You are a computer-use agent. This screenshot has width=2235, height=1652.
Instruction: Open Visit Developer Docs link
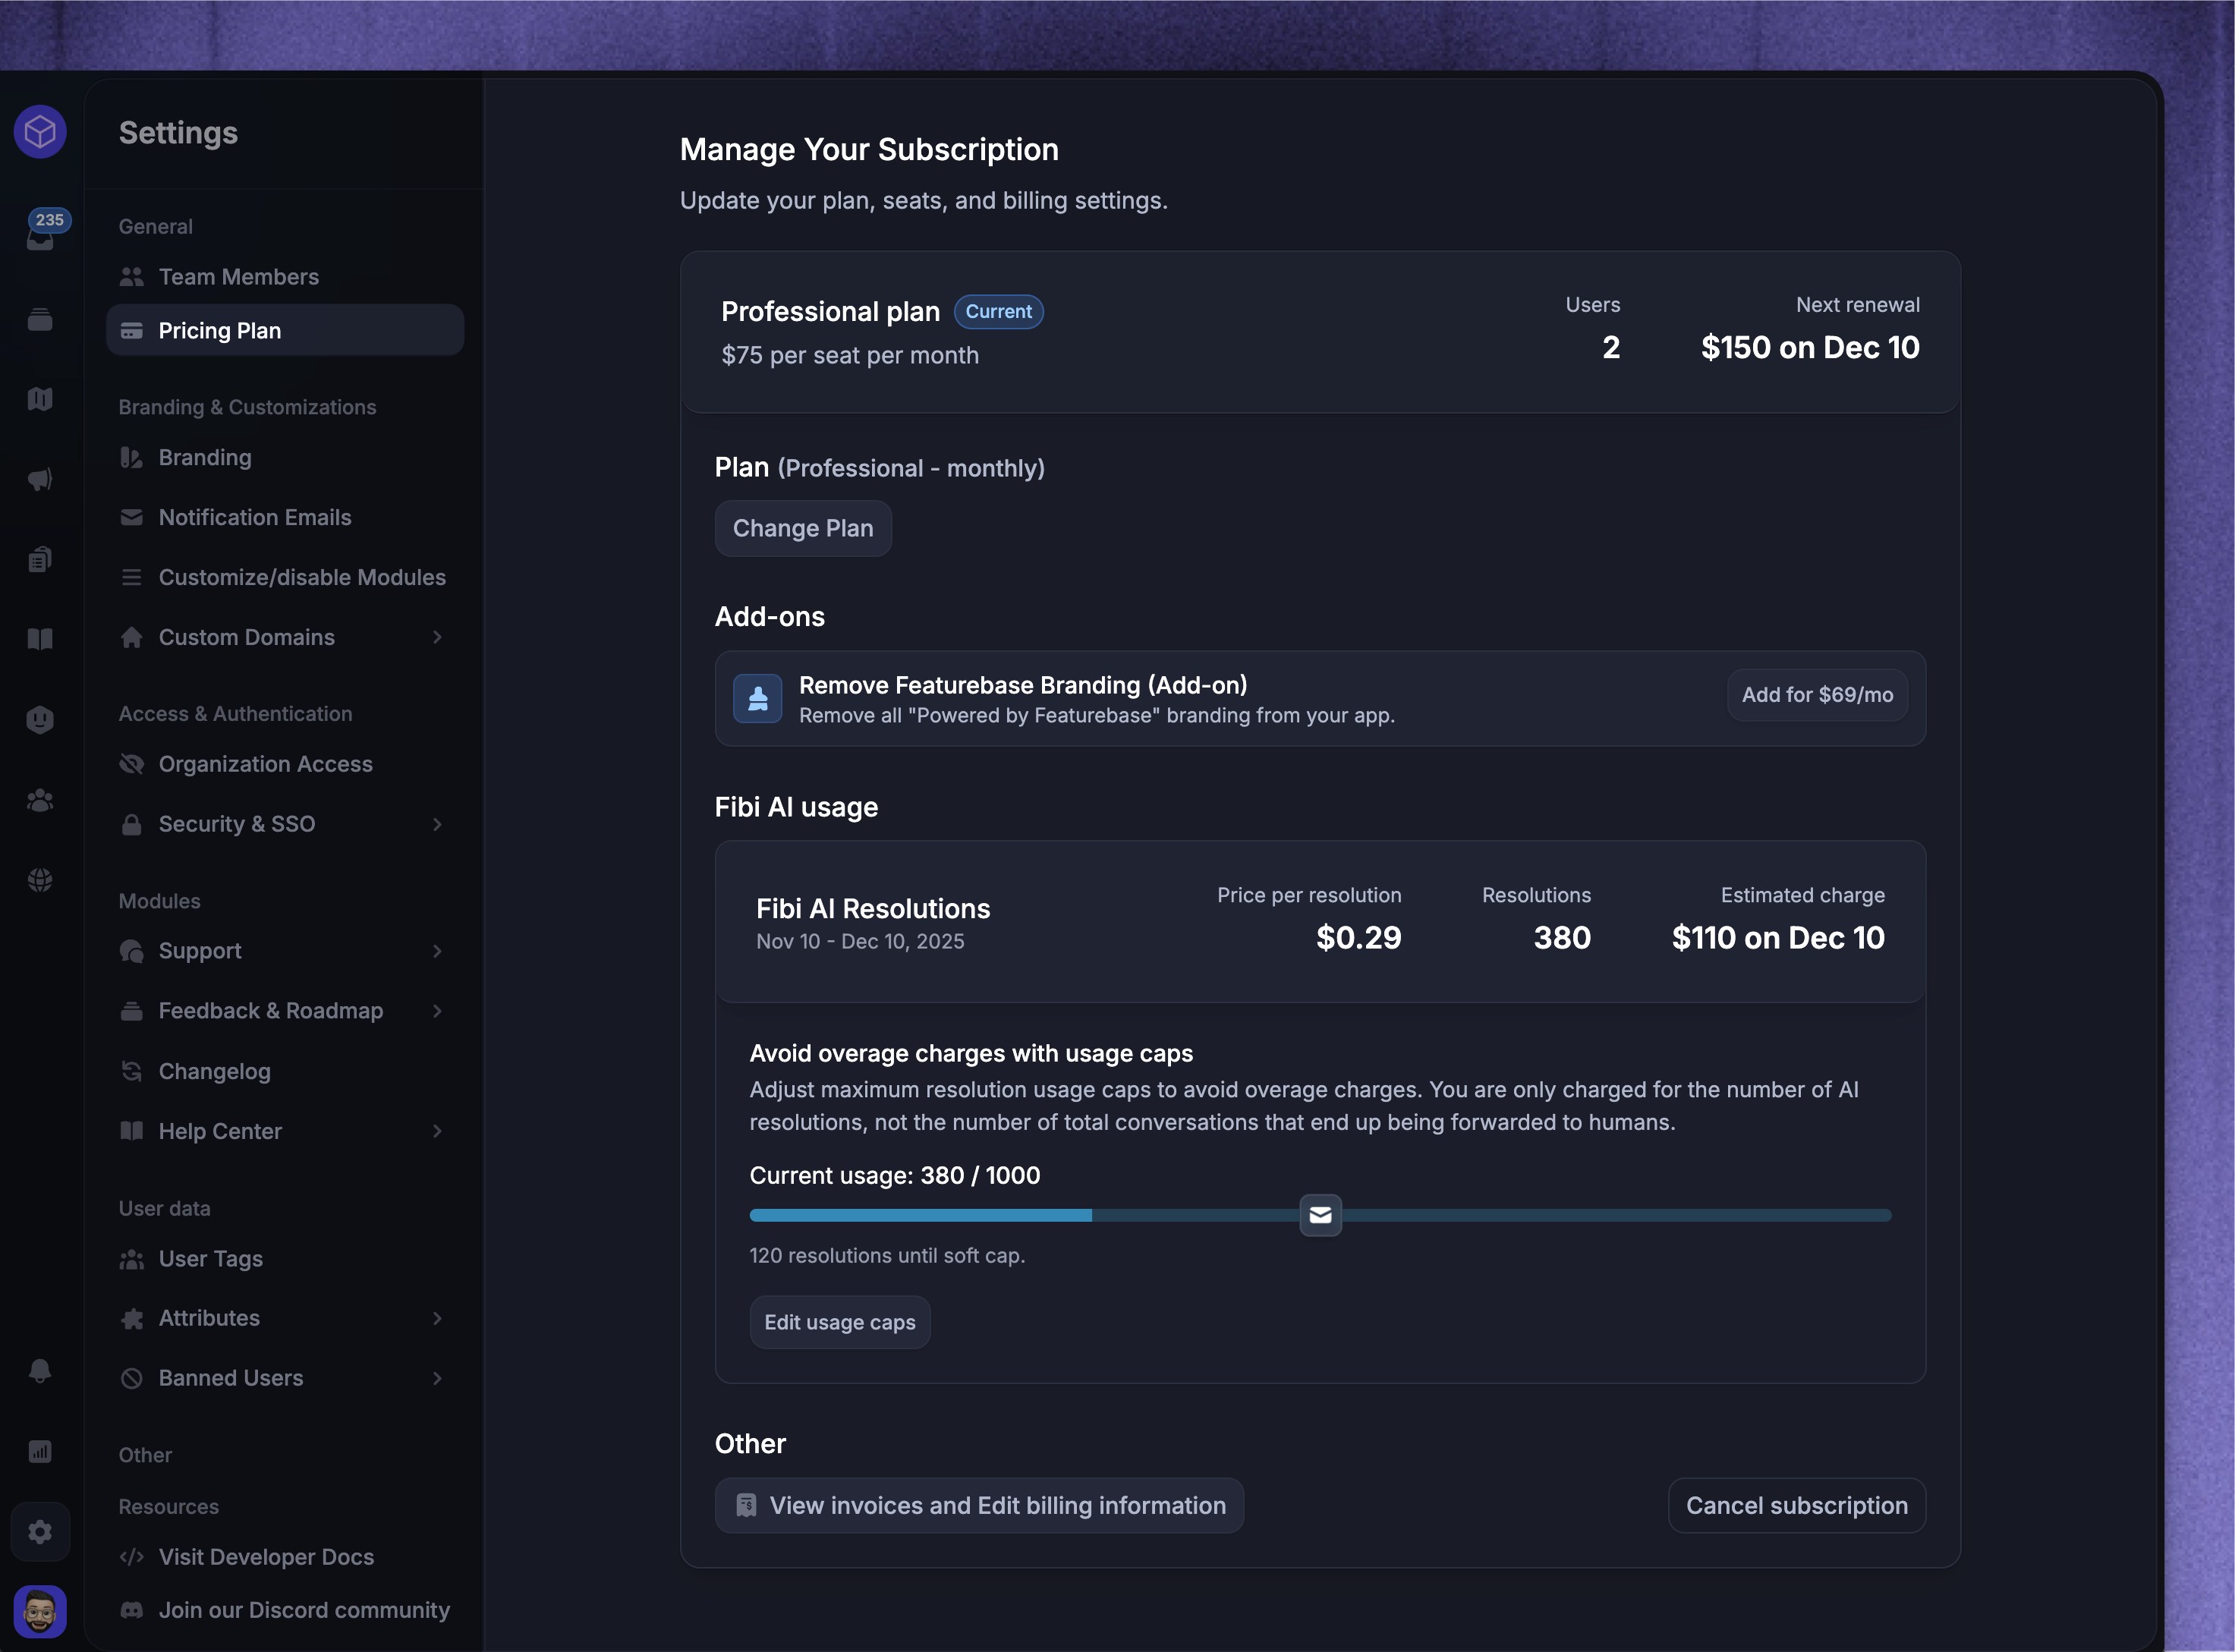tap(284, 1557)
